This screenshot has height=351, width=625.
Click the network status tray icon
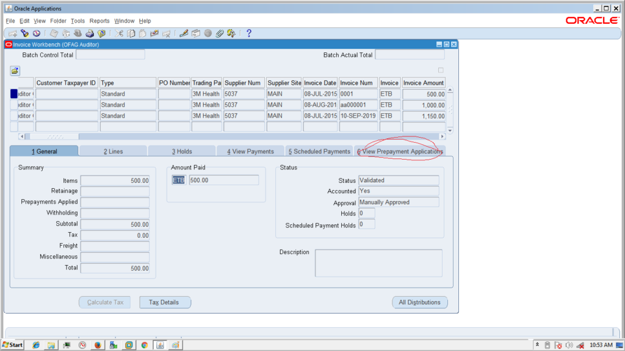[580, 345]
